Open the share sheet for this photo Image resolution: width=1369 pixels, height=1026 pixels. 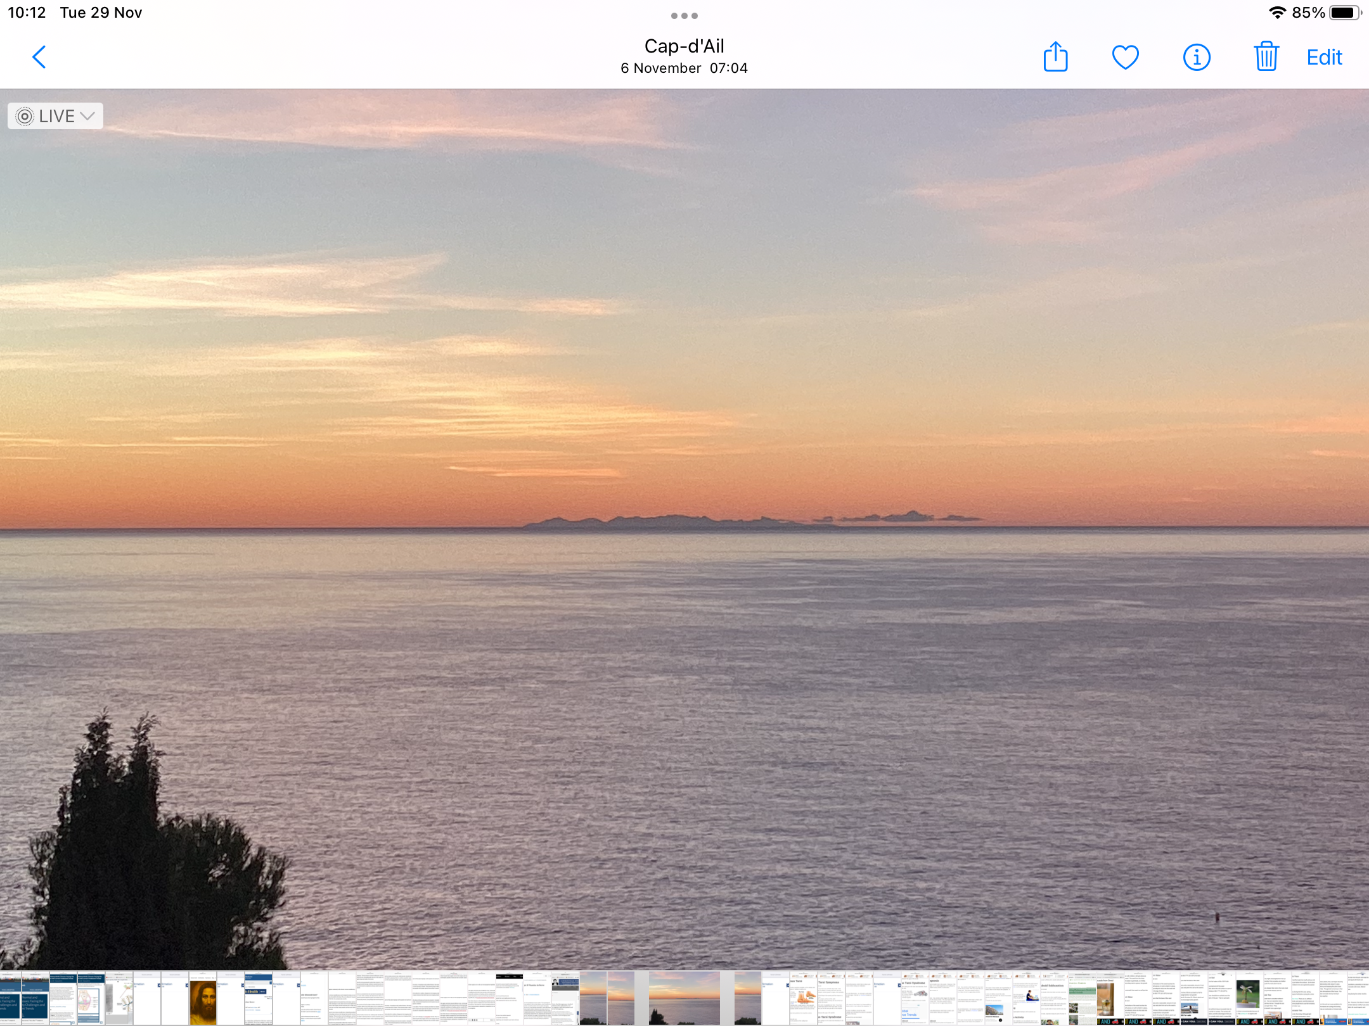[1055, 57]
